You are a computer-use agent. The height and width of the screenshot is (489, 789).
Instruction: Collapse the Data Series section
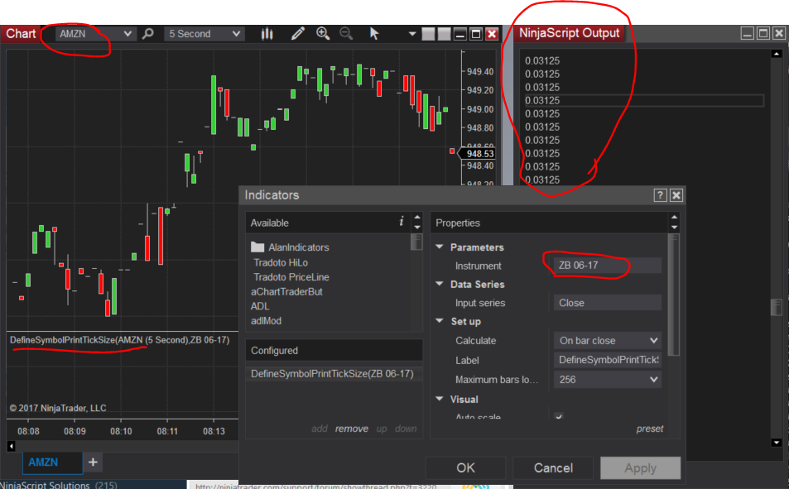click(440, 285)
